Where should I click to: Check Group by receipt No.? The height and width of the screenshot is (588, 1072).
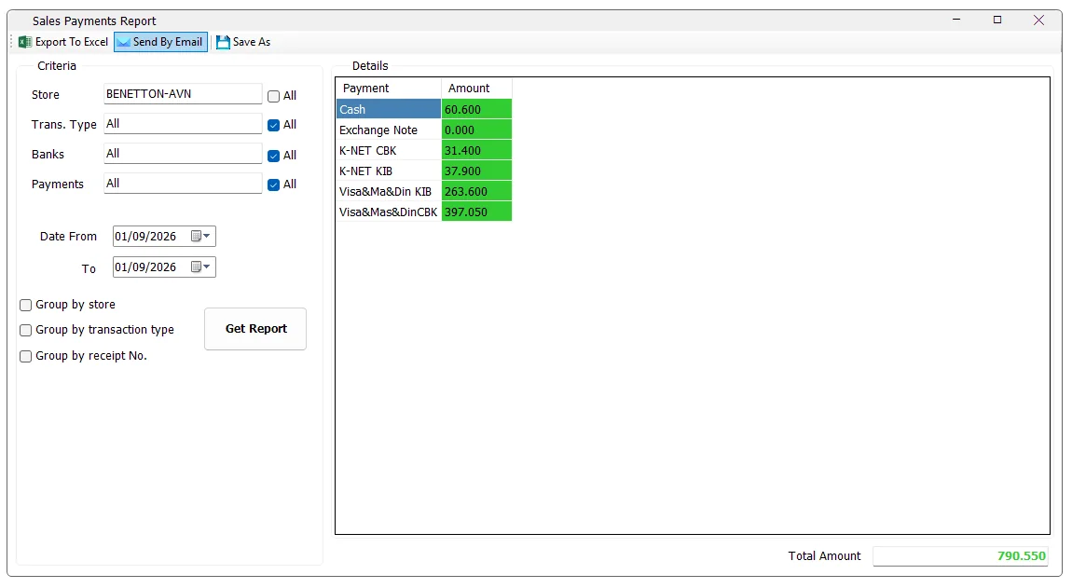pyautogui.click(x=26, y=356)
